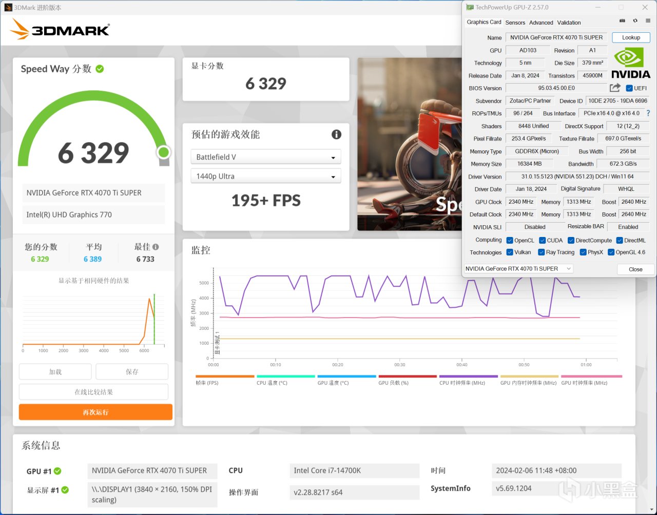Click the green check beside GPU #1
The width and height of the screenshot is (657, 515).
pyautogui.click(x=57, y=471)
